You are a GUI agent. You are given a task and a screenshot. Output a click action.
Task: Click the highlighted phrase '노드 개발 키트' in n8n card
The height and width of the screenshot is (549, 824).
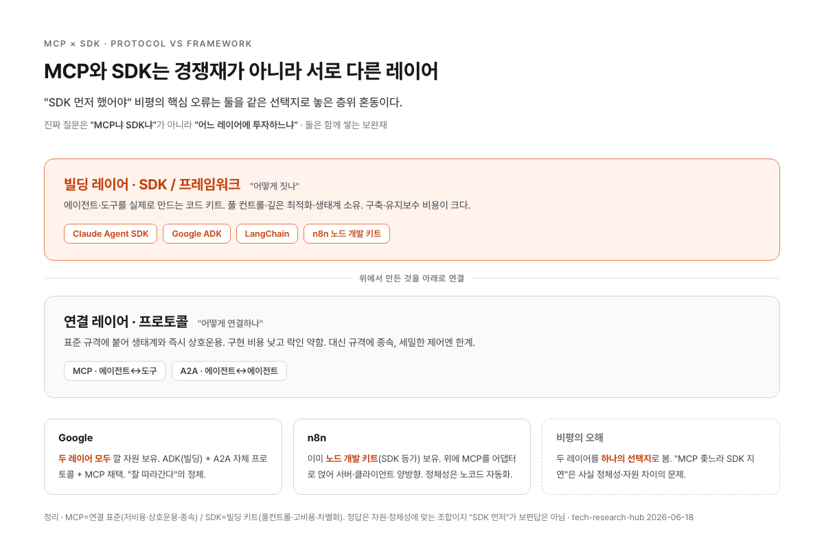click(x=352, y=458)
